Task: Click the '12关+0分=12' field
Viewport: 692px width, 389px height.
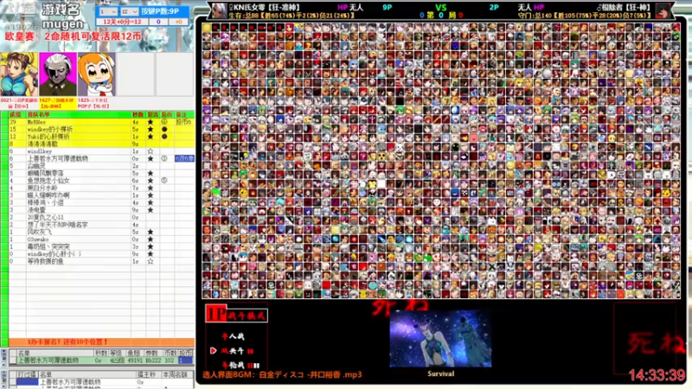Action: coord(122,22)
